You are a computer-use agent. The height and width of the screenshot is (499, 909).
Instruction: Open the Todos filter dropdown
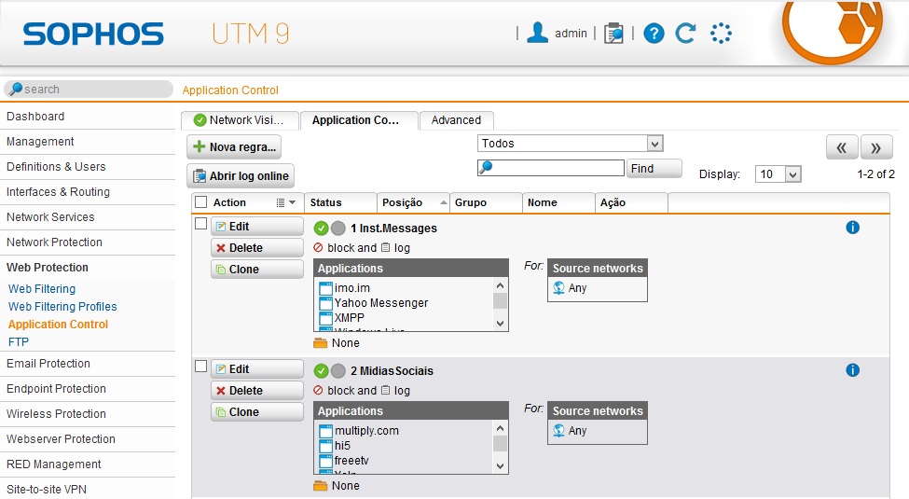coord(570,144)
